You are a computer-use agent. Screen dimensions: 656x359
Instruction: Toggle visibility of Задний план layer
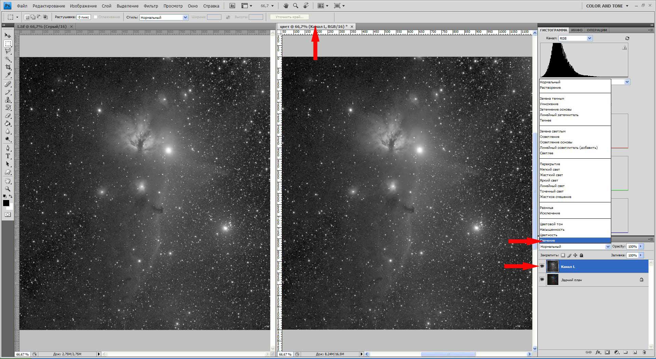(x=542, y=279)
